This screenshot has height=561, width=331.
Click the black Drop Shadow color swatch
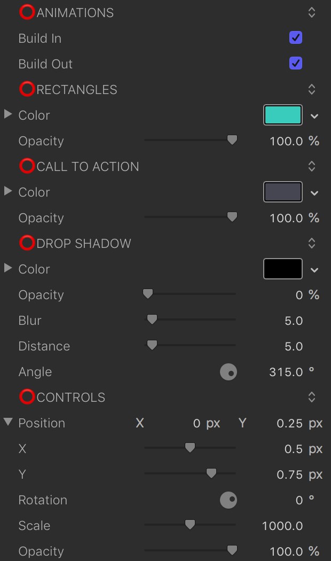(x=283, y=269)
